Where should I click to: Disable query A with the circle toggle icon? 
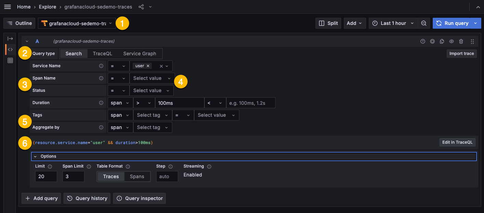(x=432, y=41)
